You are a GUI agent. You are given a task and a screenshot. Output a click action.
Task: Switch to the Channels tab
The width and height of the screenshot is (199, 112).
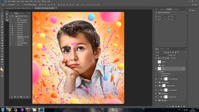[162, 49]
